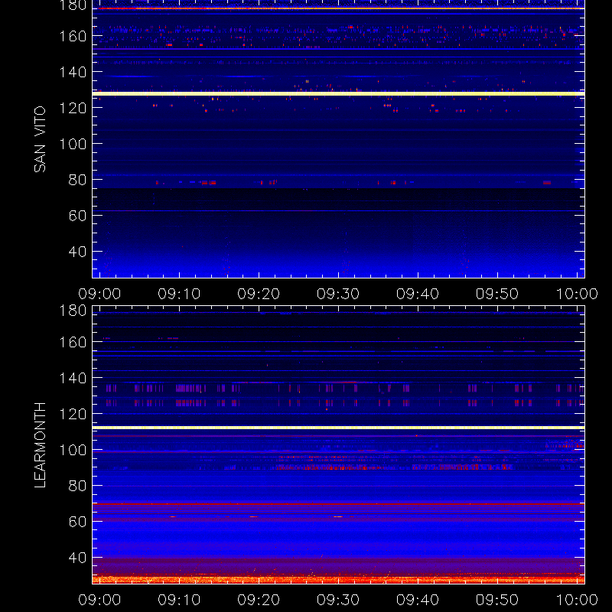Click the 09:00 time label under the Learmonth plot

(x=99, y=600)
